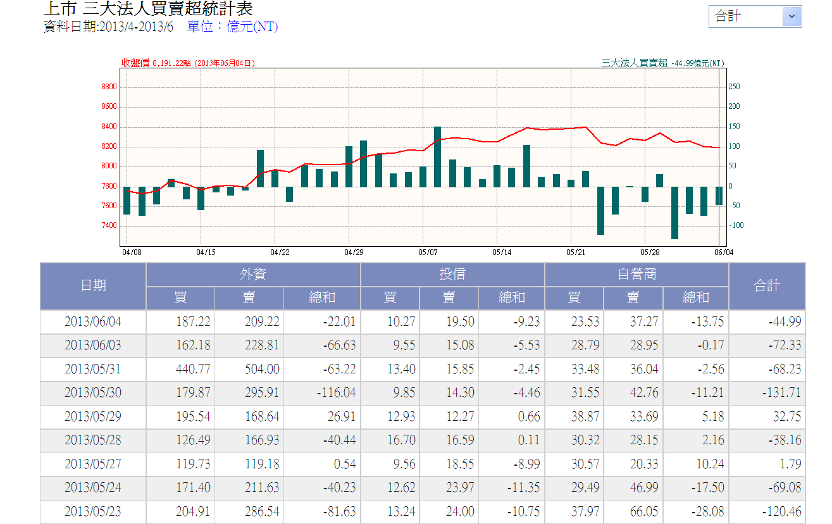Click the 05/28 chart axis label
The height and width of the screenshot is (524, 832).
(650, 252)
